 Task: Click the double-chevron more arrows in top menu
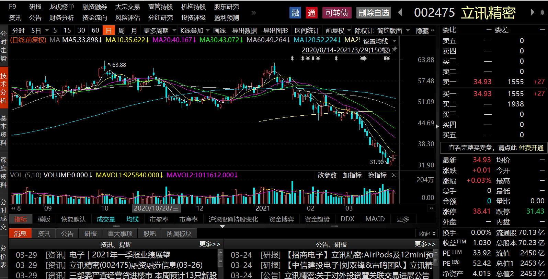coord(254,13)
